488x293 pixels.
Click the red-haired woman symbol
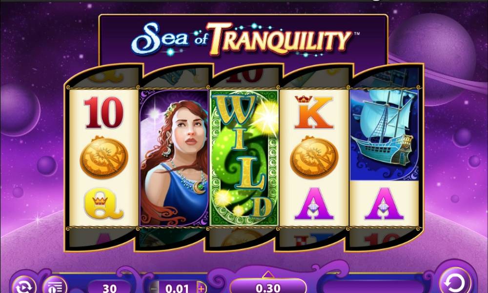(x=174, y=158)
